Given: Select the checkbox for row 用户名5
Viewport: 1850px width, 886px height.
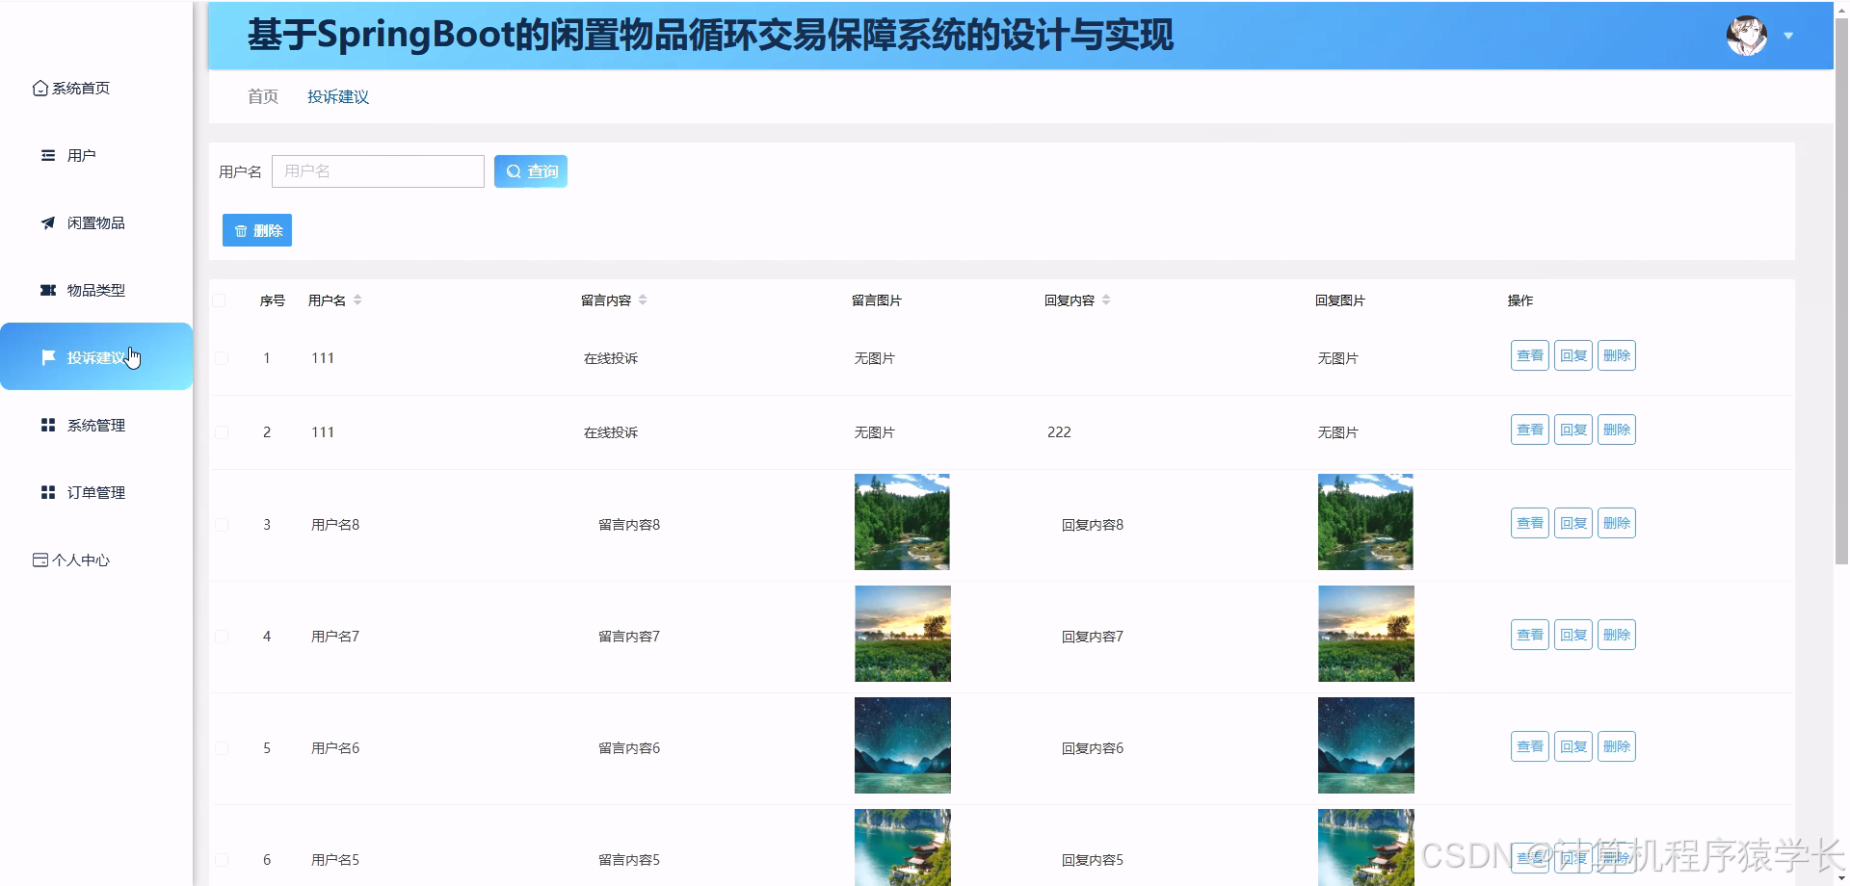Looking at the screenshot, I should [222, 860].
